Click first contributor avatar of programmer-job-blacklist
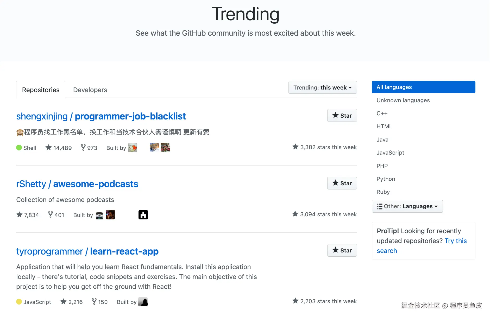The image size is (490, 317). click(133, 148)
